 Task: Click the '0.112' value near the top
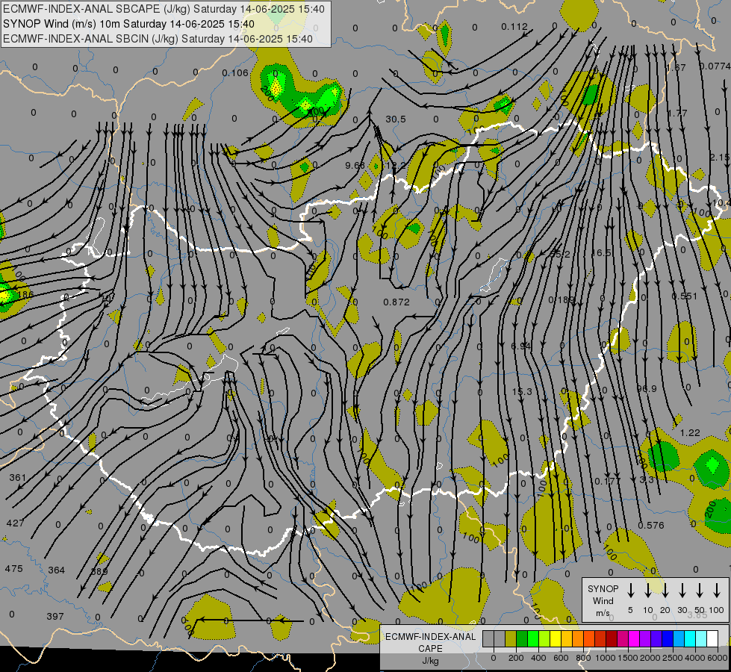point(514,27)
